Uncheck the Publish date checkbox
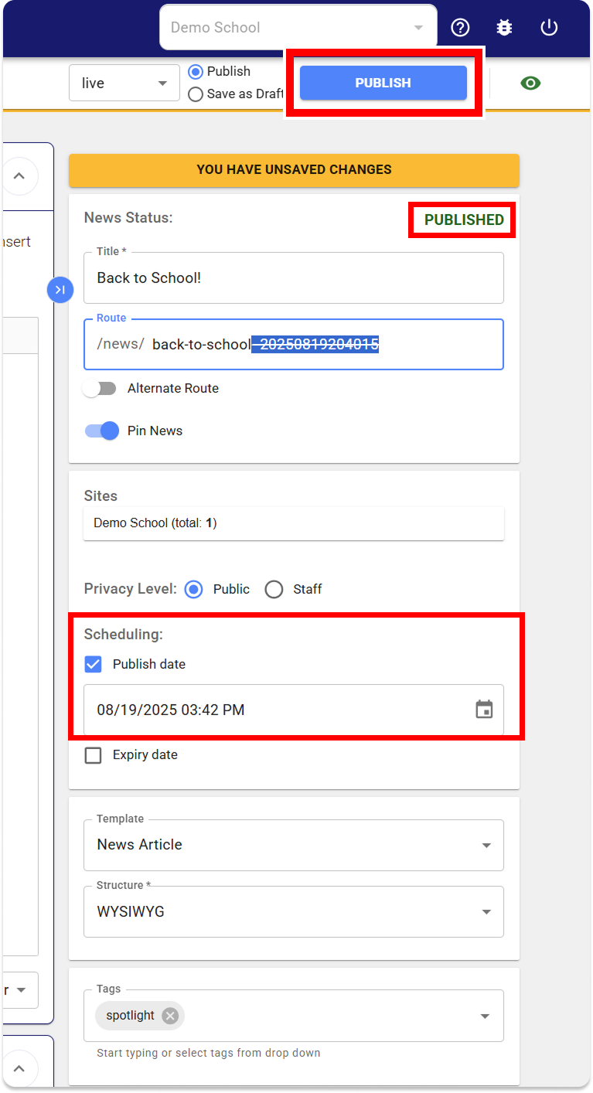 pos(94,664)
